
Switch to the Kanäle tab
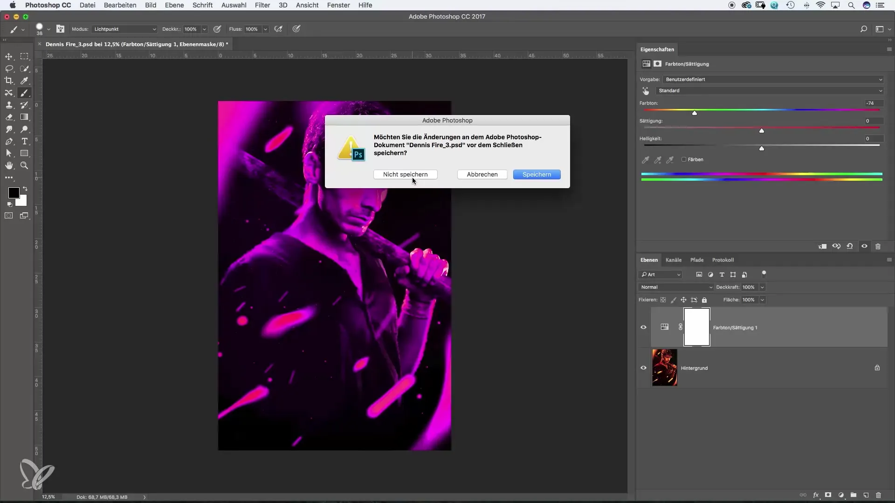click(674, 260)
